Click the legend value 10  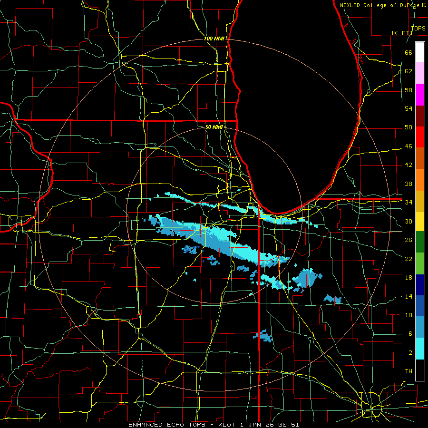pyautogui.click(x=409, y=315)
